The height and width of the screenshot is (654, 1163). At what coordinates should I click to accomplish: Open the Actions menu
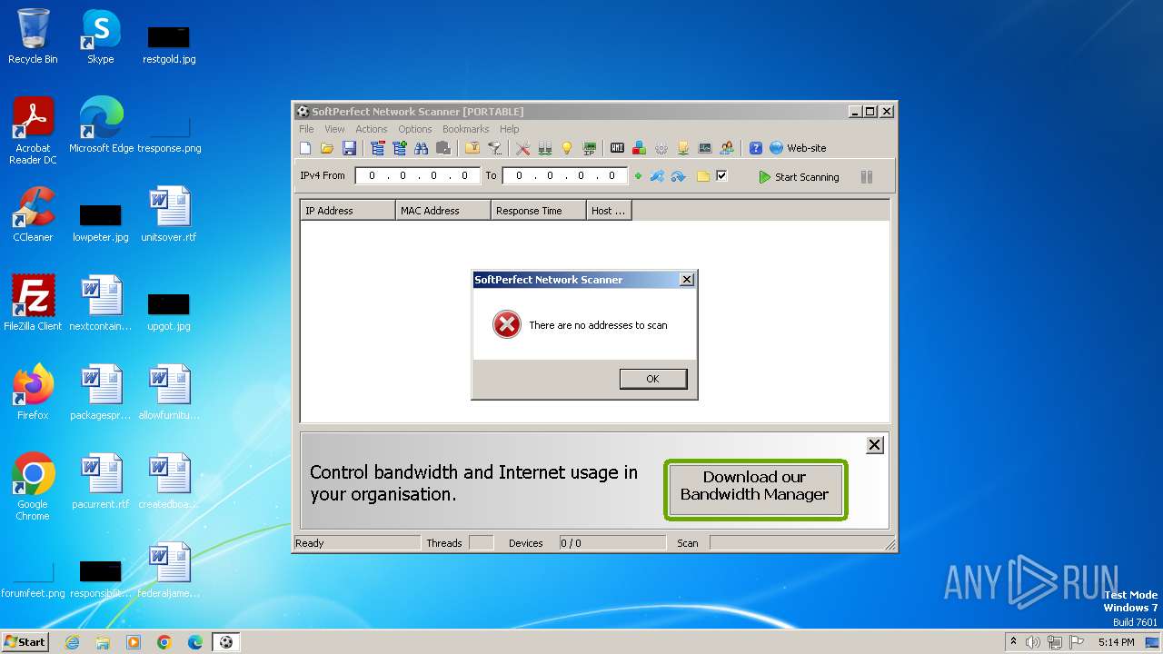pyautogui.click(x=372, y=129)
